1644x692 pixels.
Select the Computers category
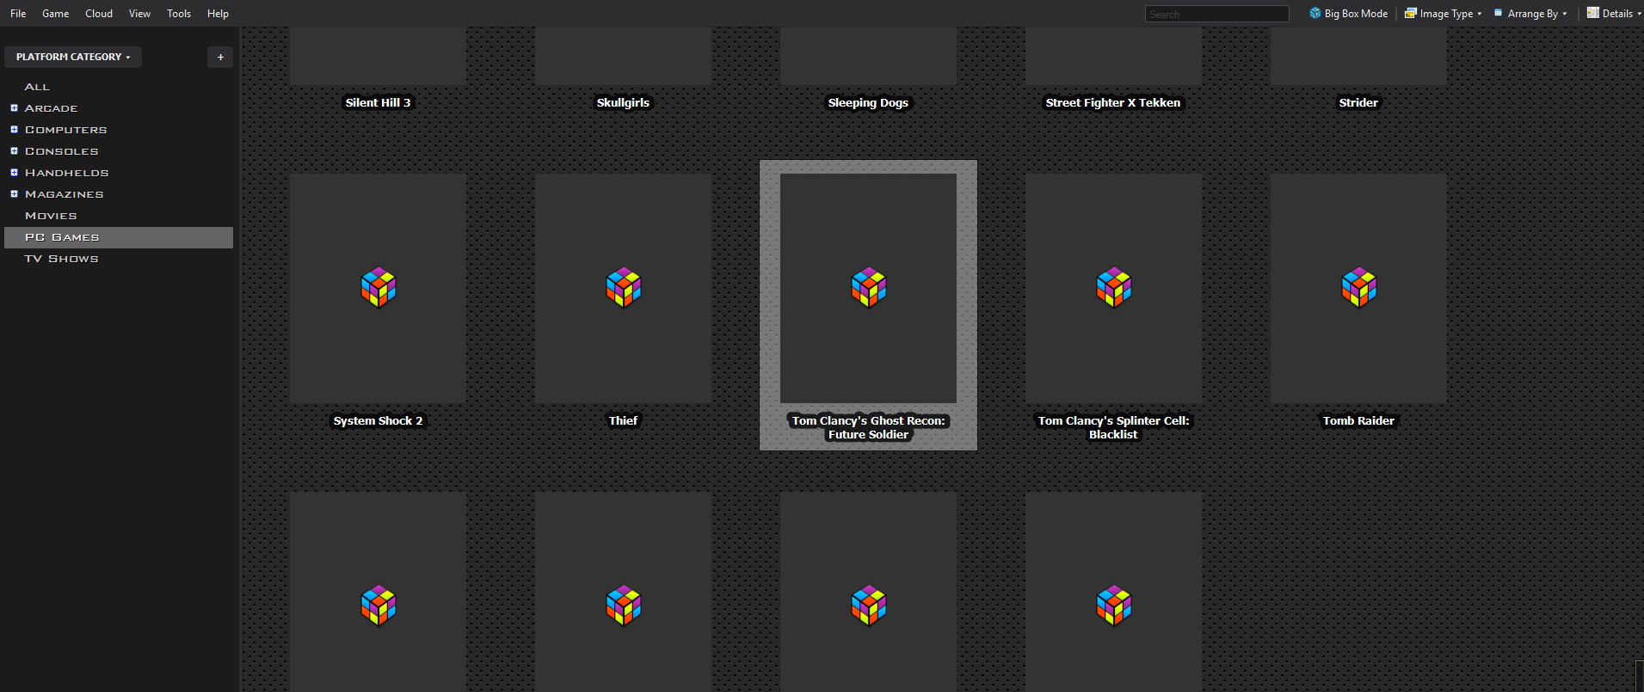pos(65,130)
